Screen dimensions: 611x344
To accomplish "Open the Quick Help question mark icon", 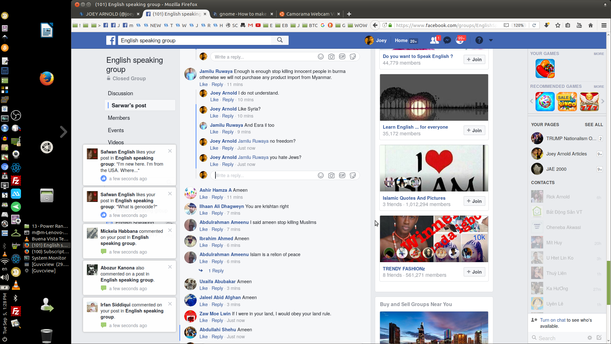I will tap(479, 40).
